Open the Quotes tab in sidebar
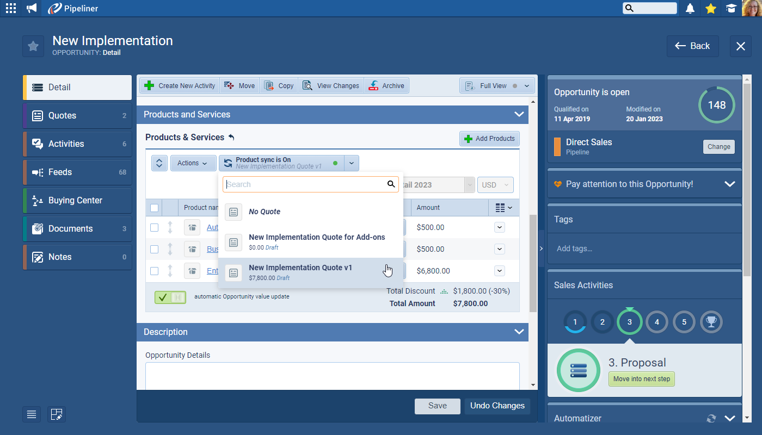762x435 pixels. point(77,116)
